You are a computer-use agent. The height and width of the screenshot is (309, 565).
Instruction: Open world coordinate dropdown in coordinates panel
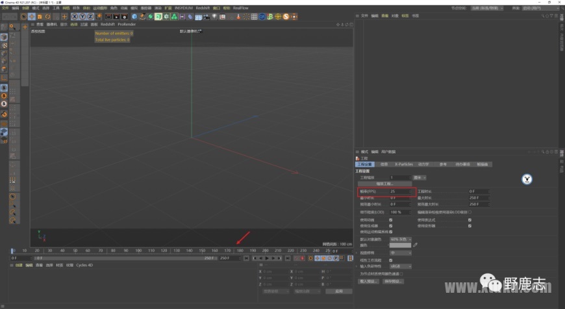click(x=276, y=291)
